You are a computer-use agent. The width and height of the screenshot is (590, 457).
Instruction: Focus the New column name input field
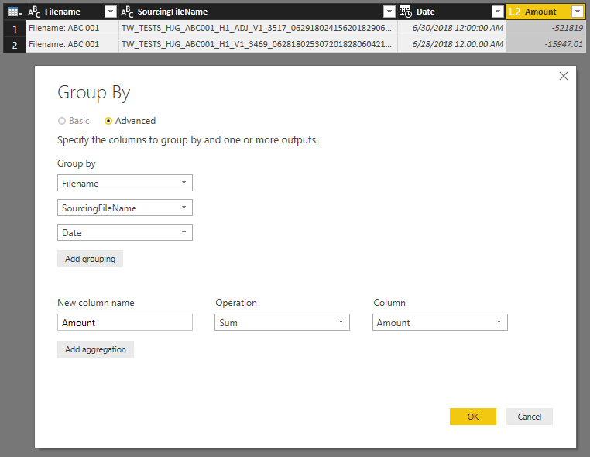tap(125, 322)
